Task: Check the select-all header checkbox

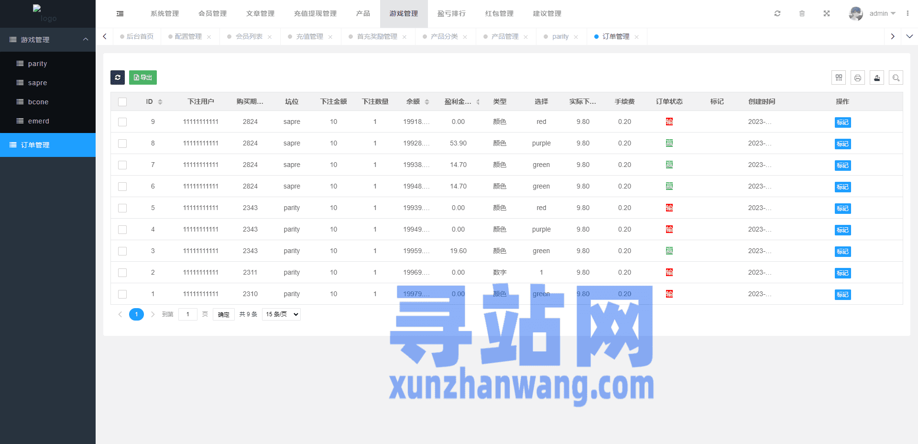Action: click(x=122, y=102)
